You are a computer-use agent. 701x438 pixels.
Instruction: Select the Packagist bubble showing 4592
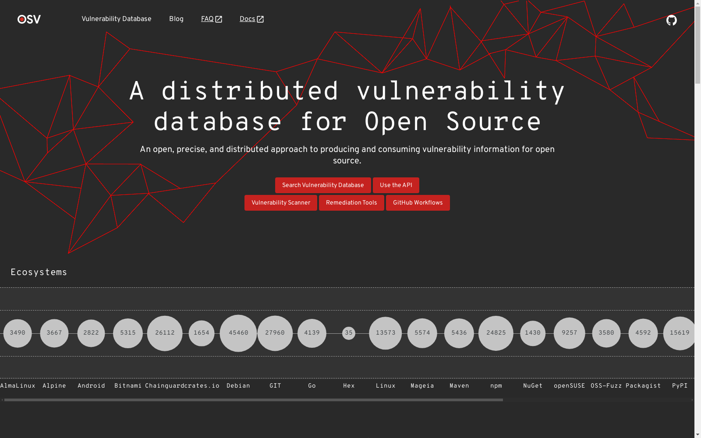click(643, 333)
